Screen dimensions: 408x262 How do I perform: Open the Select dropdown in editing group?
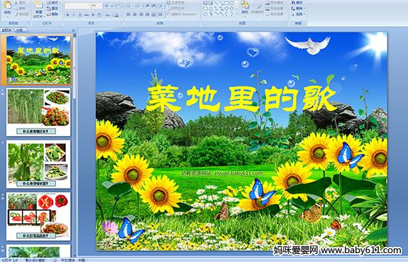[x=299, y=14]
